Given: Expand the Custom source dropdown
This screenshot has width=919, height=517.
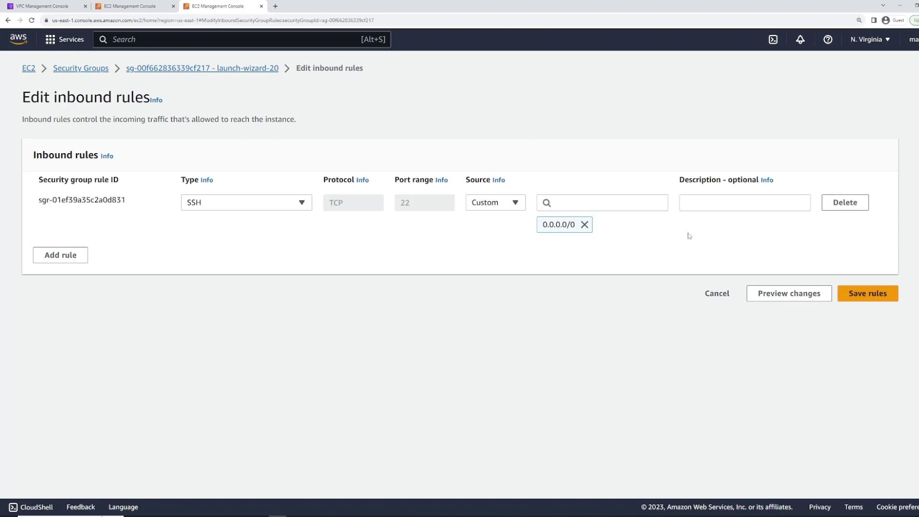Looking at the screenshot, I should [x=495, y=202].
